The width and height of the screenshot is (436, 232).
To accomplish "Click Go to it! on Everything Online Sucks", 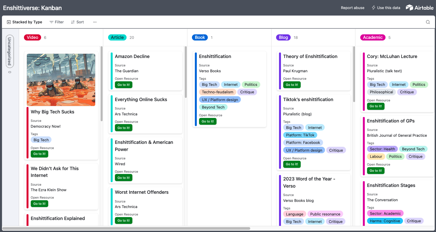I will coord(124,128).
